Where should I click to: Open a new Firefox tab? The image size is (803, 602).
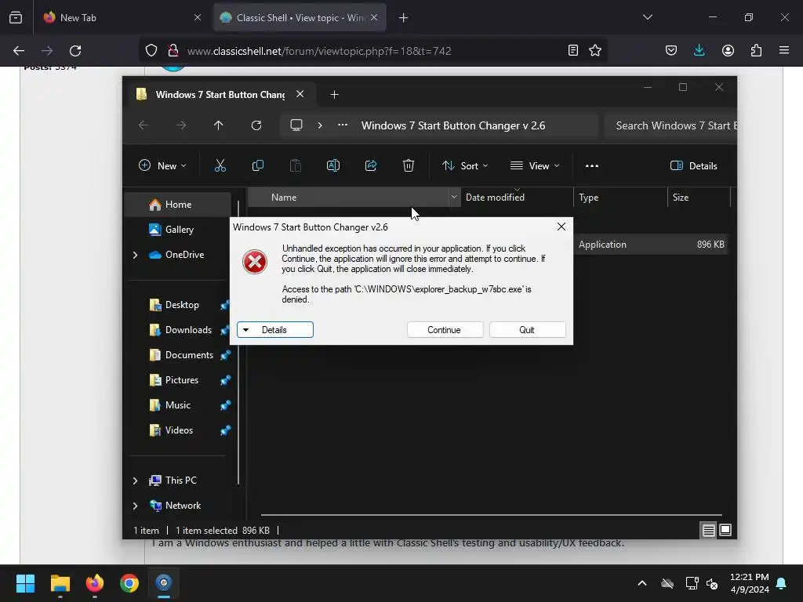404,18
